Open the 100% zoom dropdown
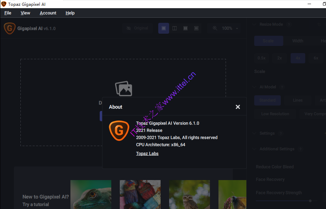326x209 pixels. point(230,28)
